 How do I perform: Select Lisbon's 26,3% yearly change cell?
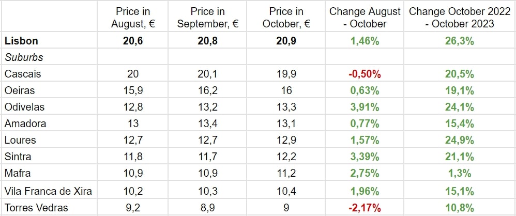[460, 40]
